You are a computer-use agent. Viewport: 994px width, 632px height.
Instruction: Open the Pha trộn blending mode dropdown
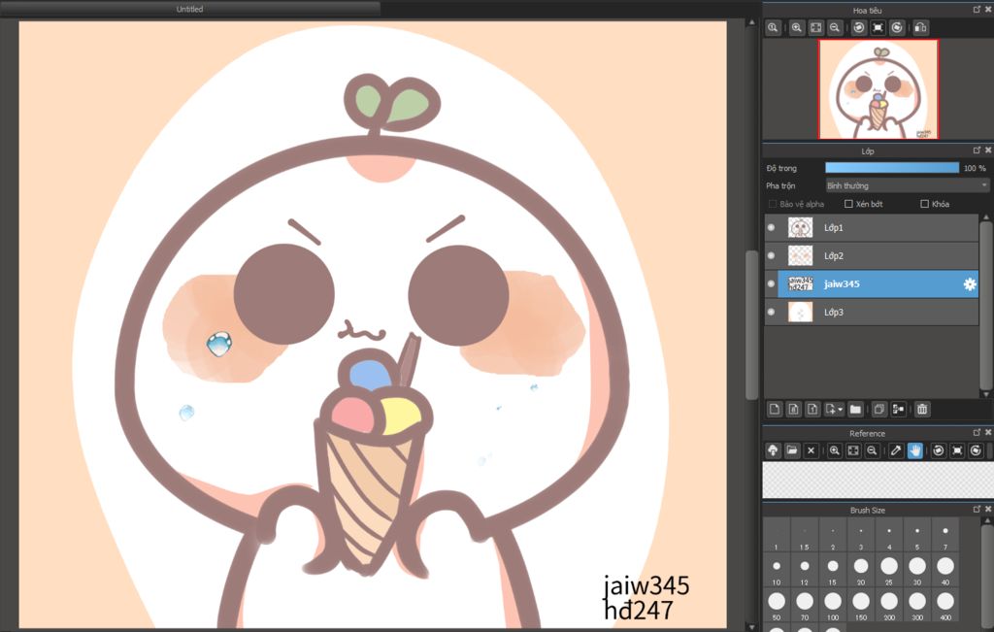tap(907, 185)
